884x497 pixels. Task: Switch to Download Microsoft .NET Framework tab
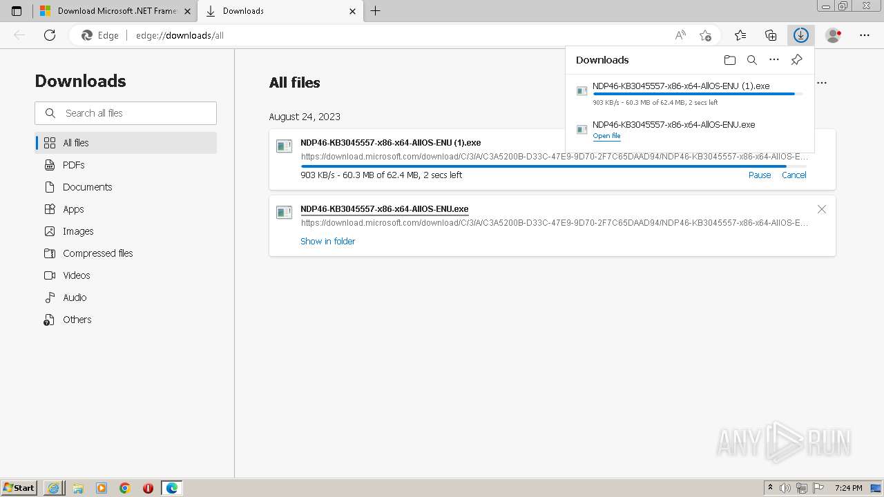pos(114,11)
